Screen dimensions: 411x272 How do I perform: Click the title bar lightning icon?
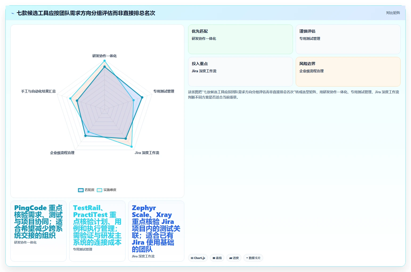[13, 13]
